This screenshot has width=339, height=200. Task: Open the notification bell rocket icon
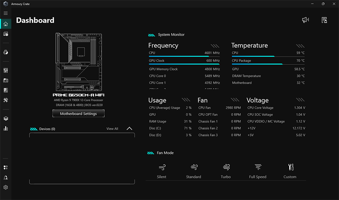6,177
